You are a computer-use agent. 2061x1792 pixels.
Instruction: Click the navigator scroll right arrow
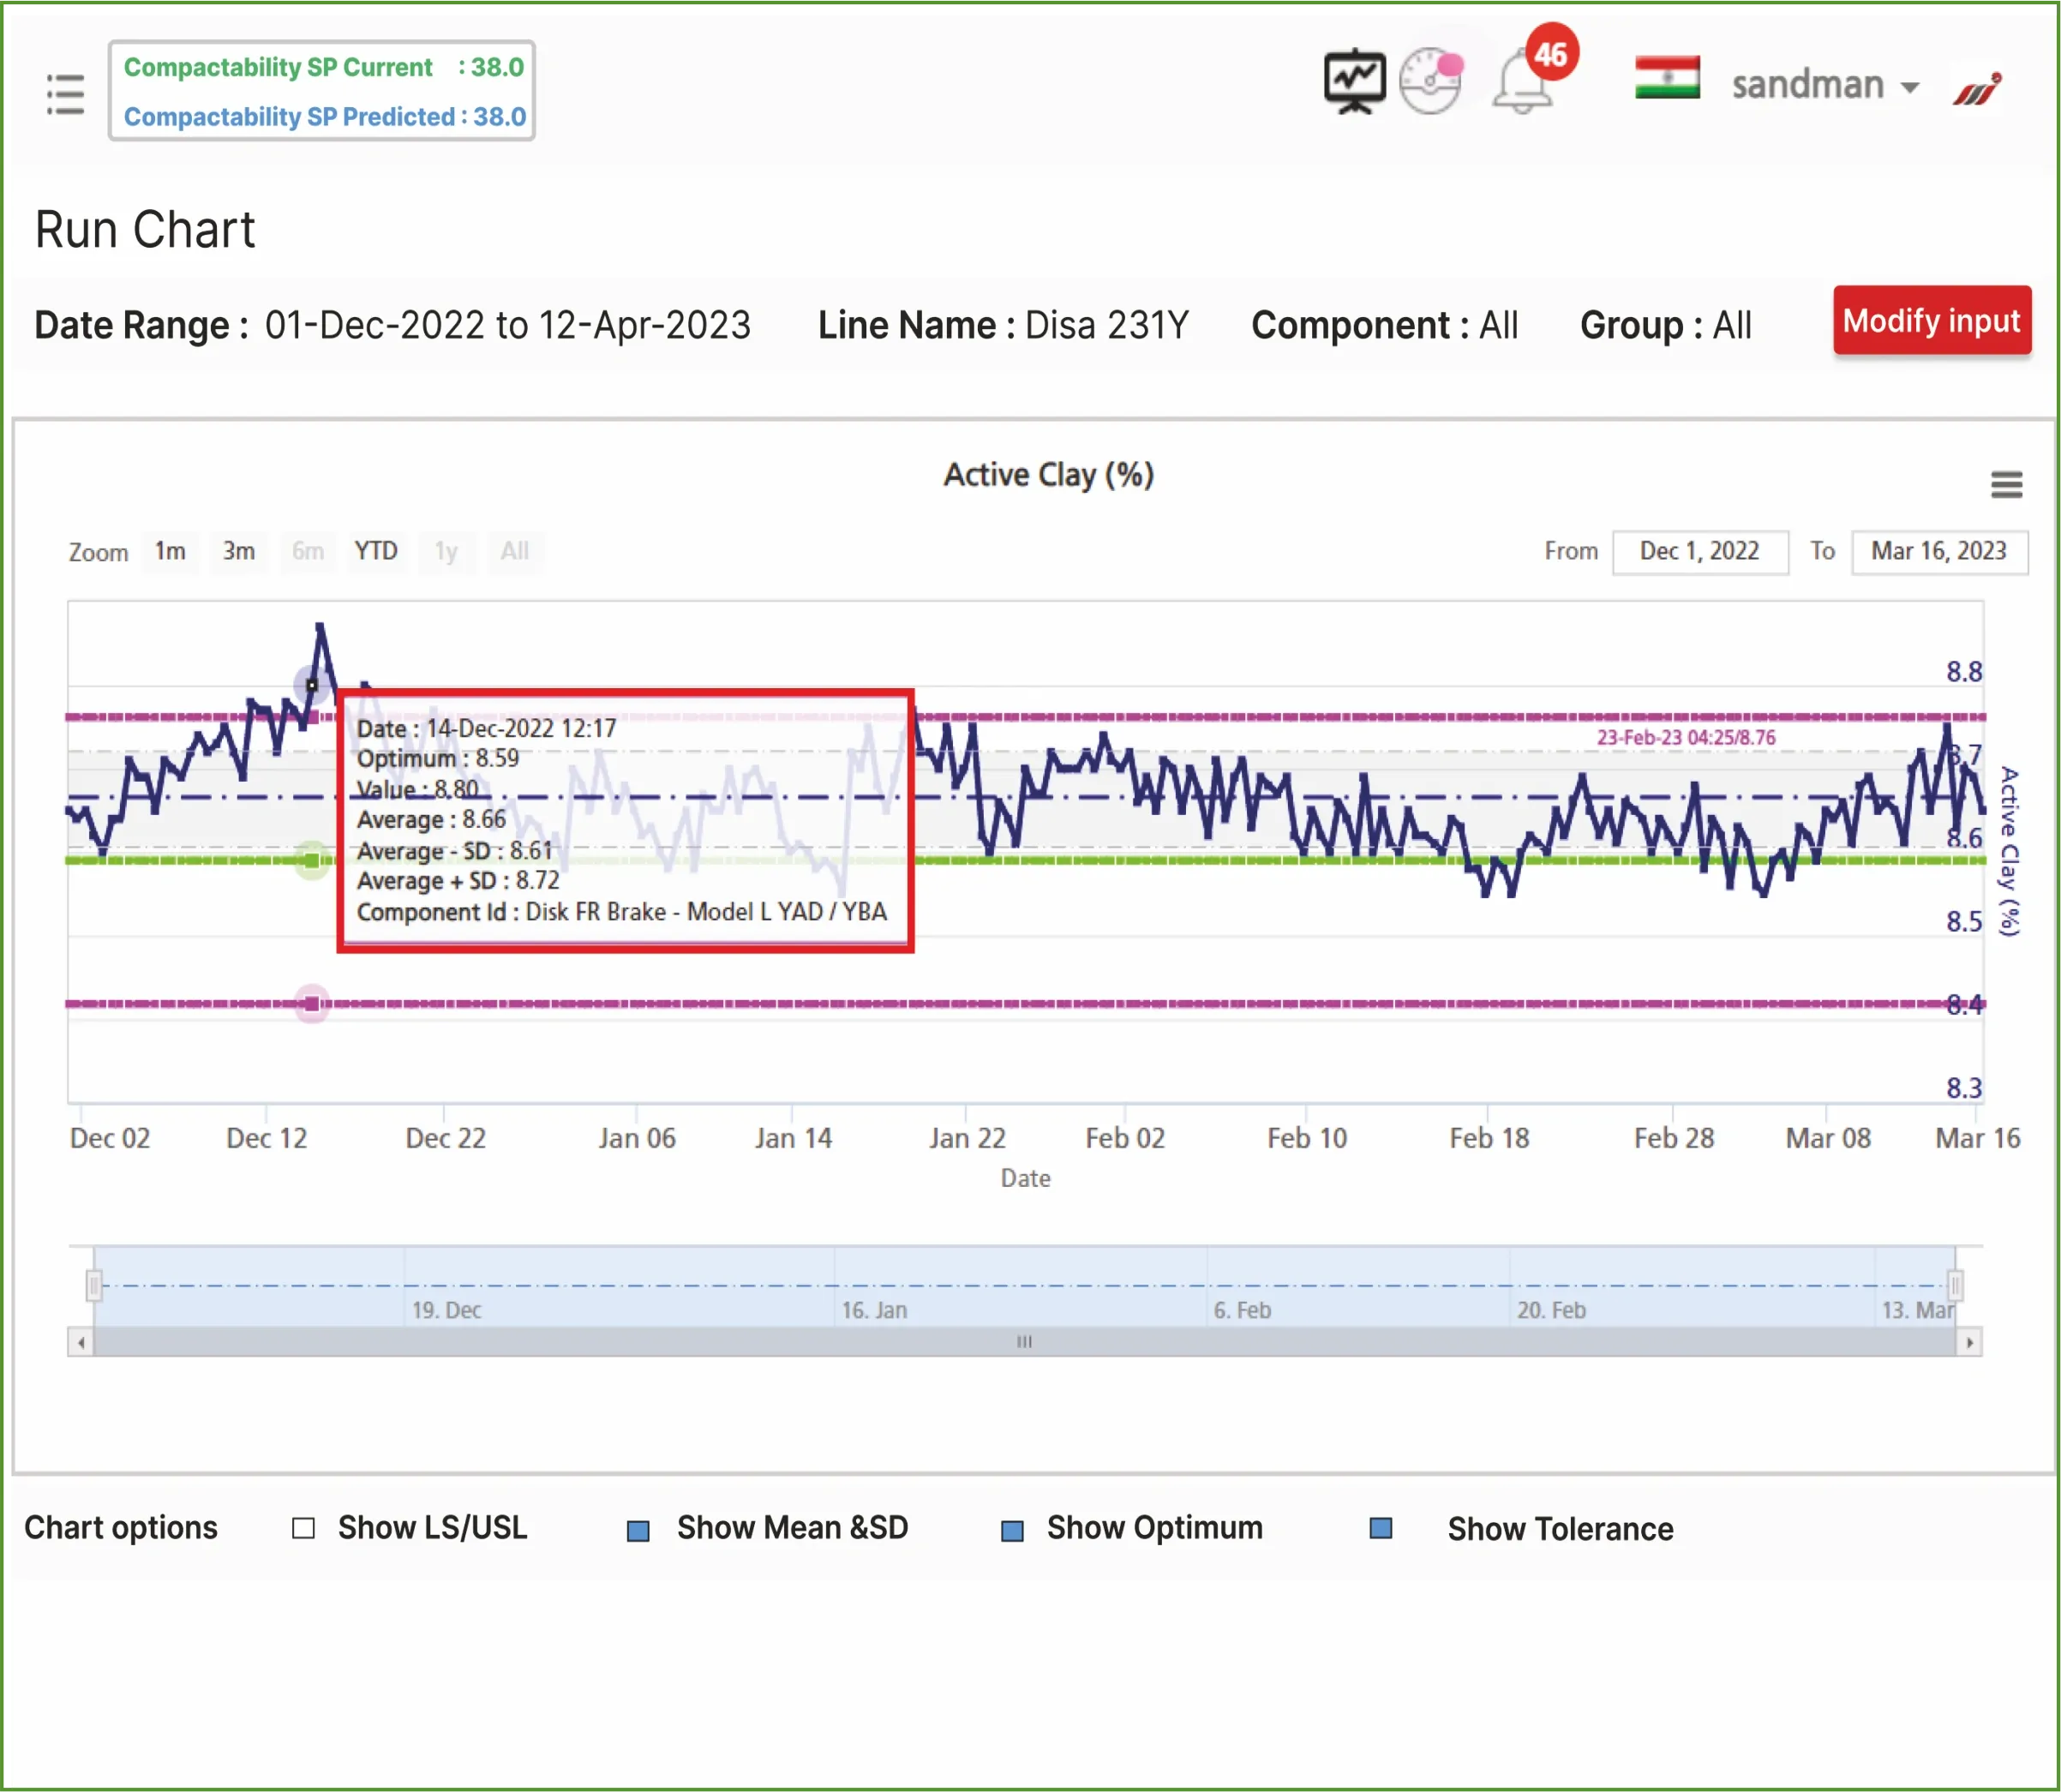point(1969,1342)
